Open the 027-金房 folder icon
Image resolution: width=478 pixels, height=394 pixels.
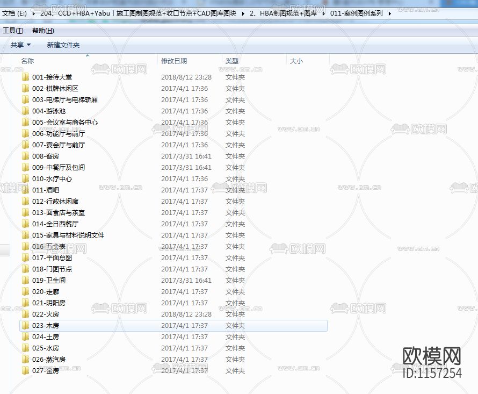[x=26, y=370]
